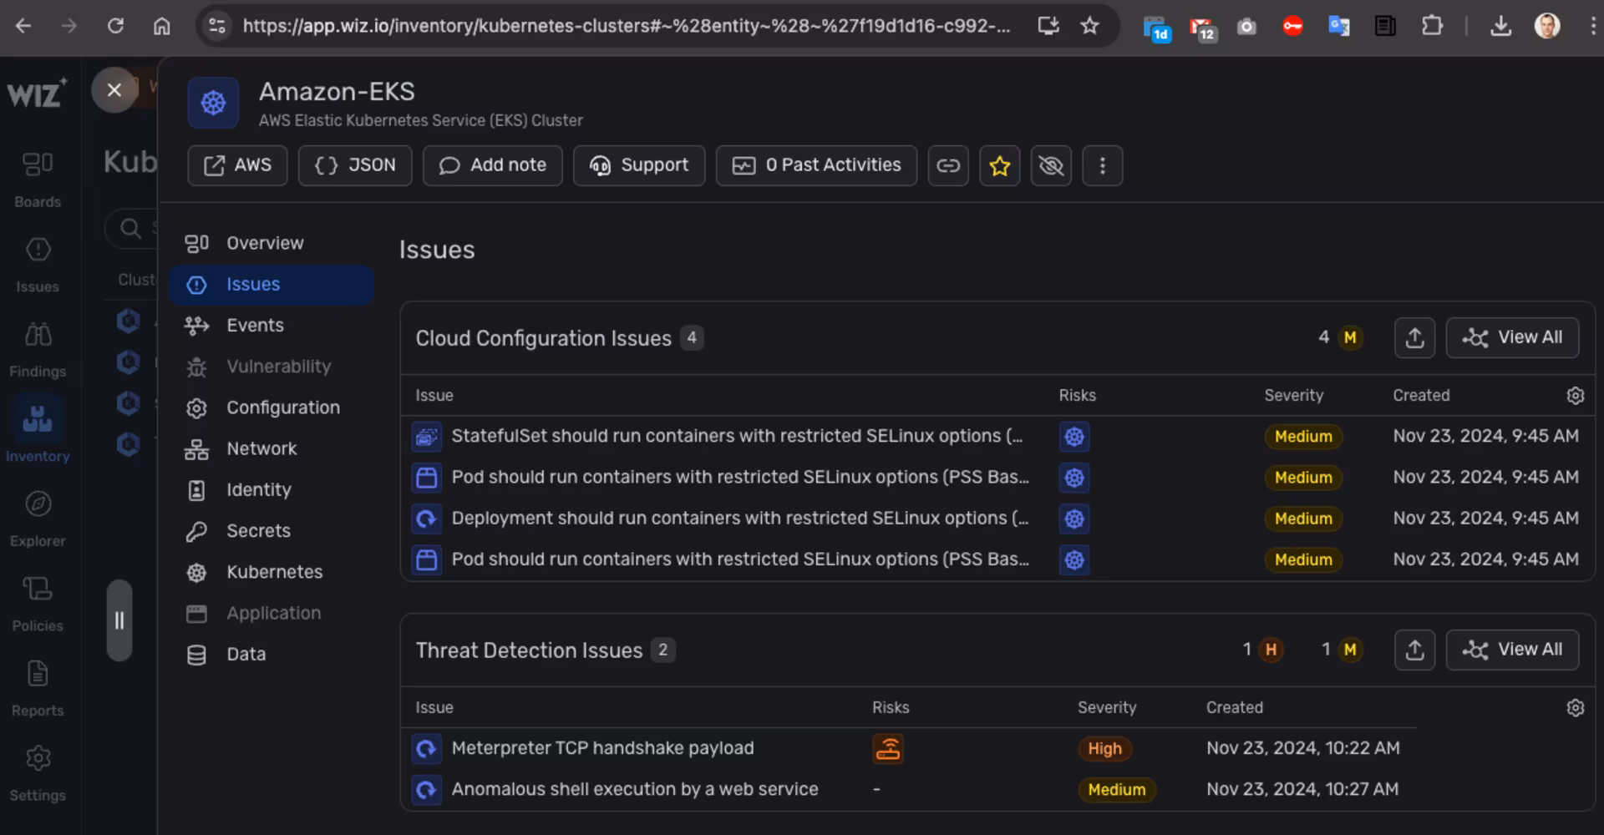Close the Amazon-EKS details panel
This screenshot has height=835, width=1604.
[114, 90]
